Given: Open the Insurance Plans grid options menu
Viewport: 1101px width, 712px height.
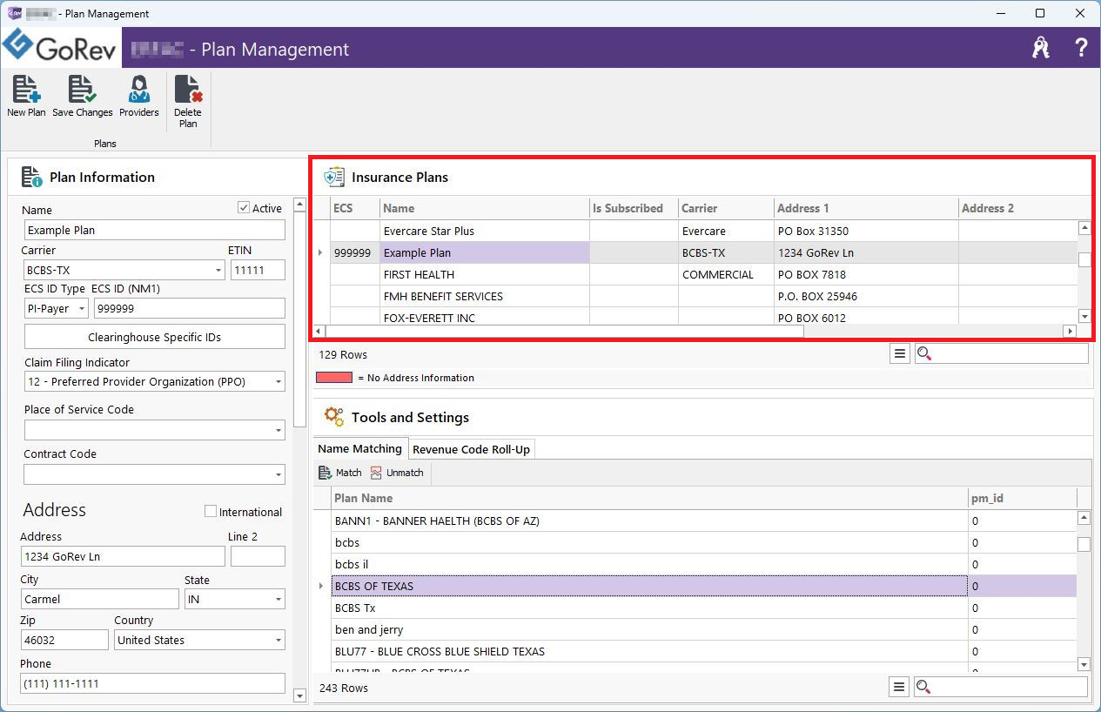Looking at the screenshot, I should 900,354.
